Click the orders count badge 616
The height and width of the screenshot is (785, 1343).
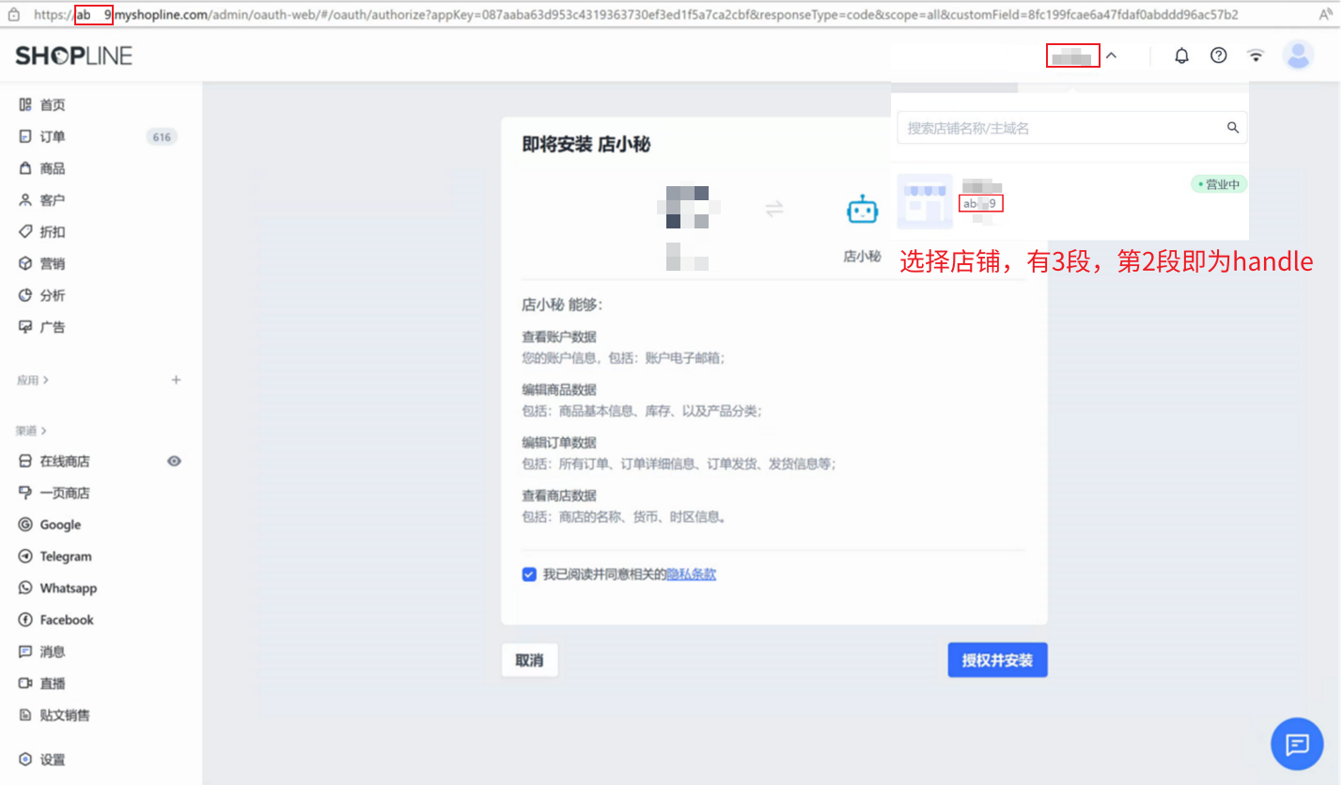162,137
